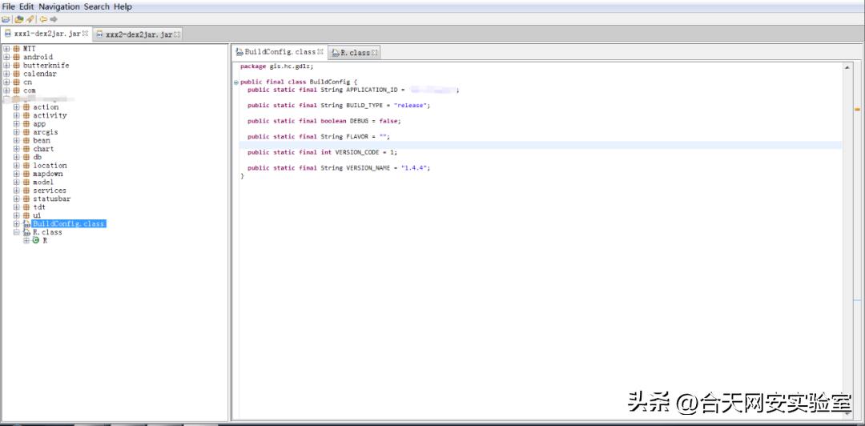Image resolution: width=865 pixels, height=426 pixels.
Task: Go forward using the right arrow icon
Action: [x=54, y=19]
